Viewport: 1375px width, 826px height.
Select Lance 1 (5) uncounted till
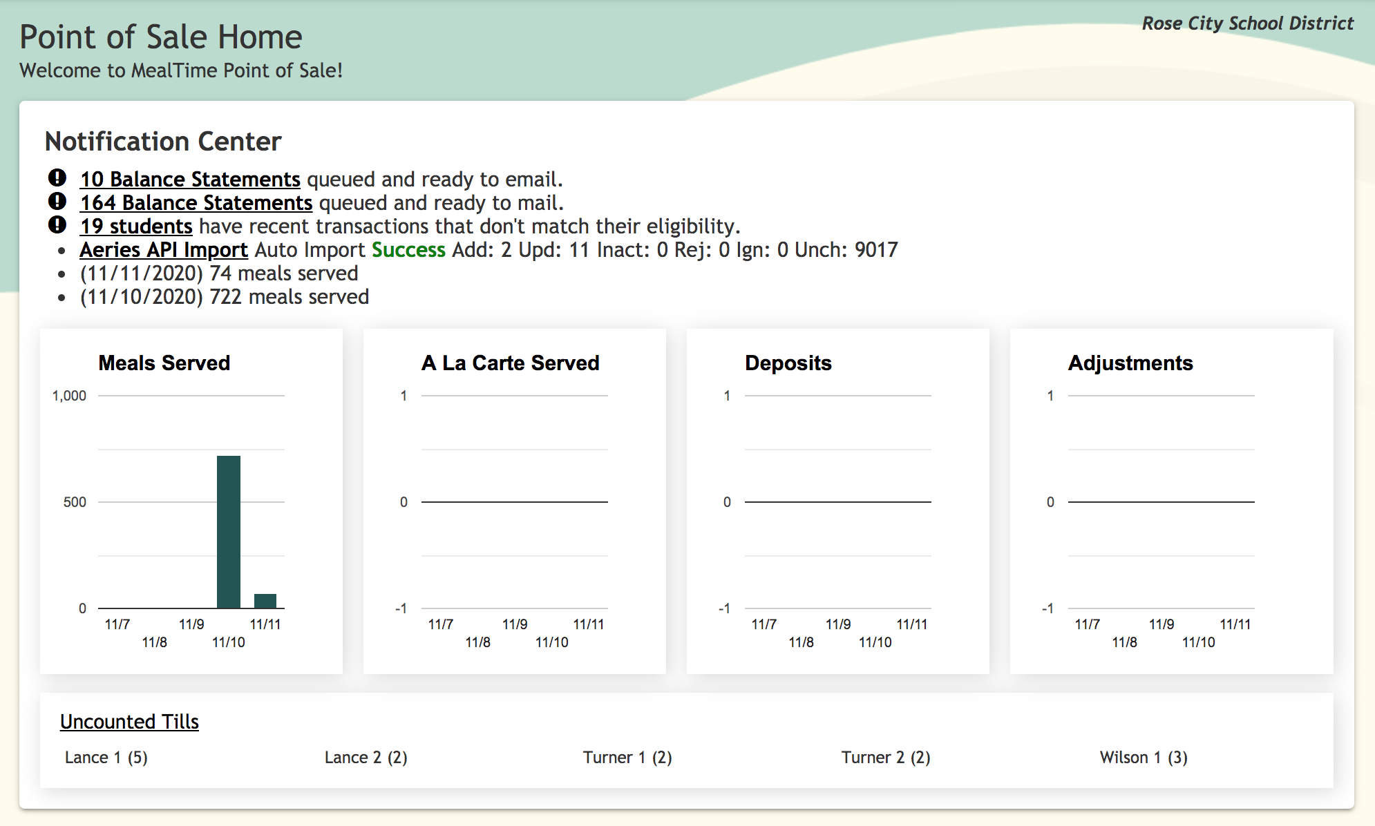[x=106, y=758]
